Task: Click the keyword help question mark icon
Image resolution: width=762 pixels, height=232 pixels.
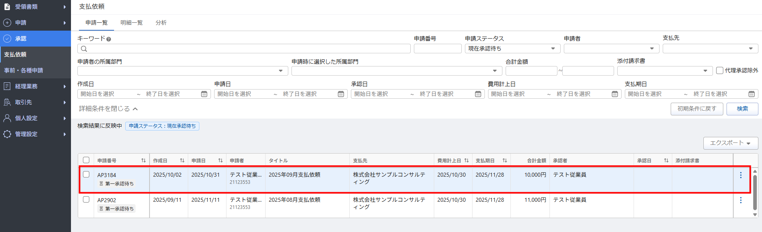Action: coord(108,39)
